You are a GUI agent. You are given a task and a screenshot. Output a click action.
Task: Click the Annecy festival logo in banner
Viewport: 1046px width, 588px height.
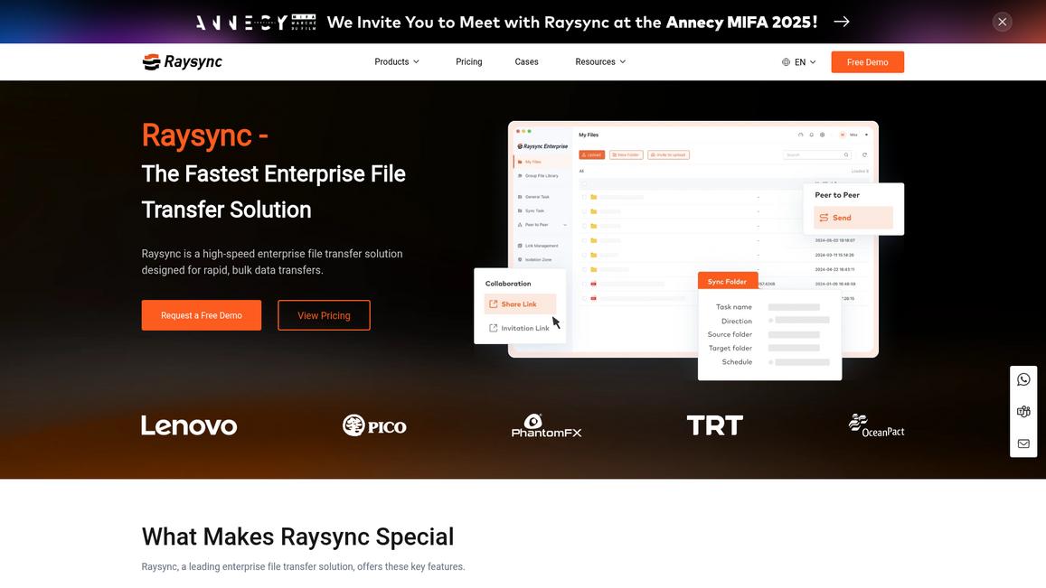256,22
